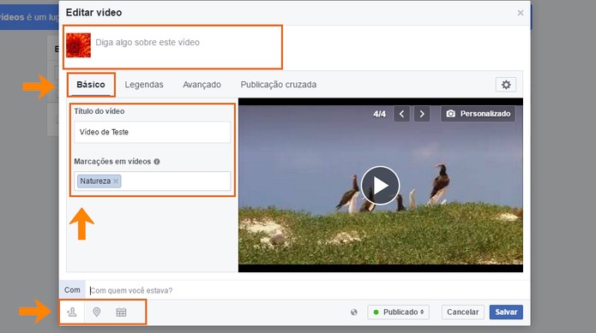596x333 pixels.
Task: Switch to the Avançado tab
Action: 202,85
